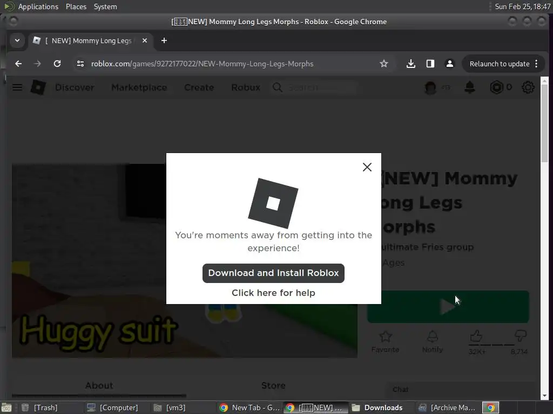The width and height of the screenshot is (553, 414).
Task: Open the System menu
Action: (x=105, y=6)
